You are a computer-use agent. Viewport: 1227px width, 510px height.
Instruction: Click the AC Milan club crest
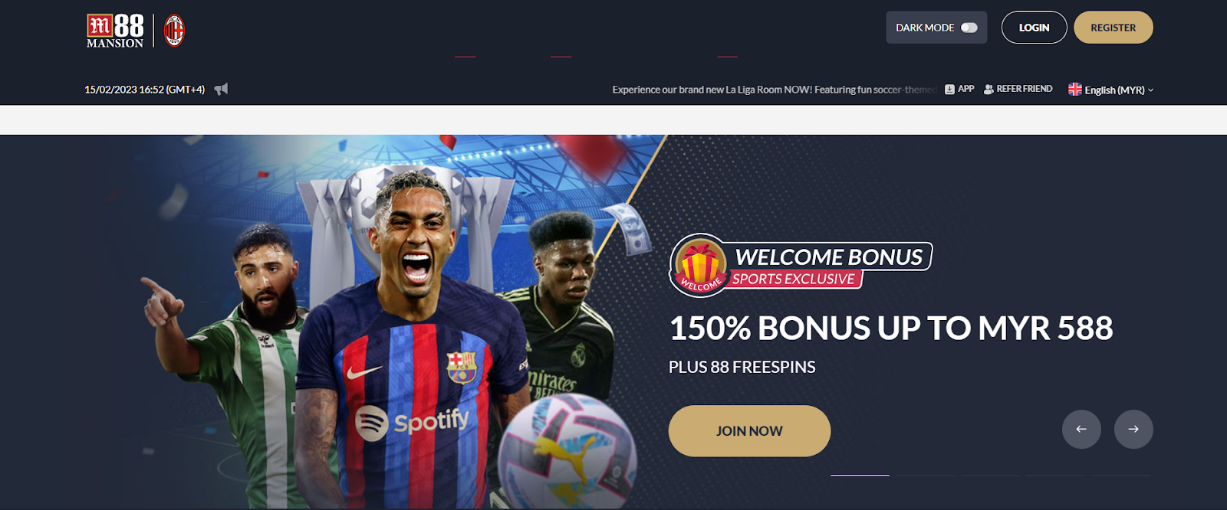pos(175,31)
